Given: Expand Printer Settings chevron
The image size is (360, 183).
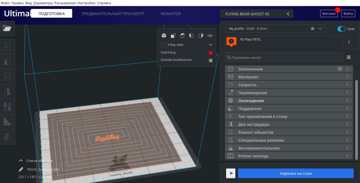Looking at the screenshot, I should pyautogui.click(x=347, y=156).
